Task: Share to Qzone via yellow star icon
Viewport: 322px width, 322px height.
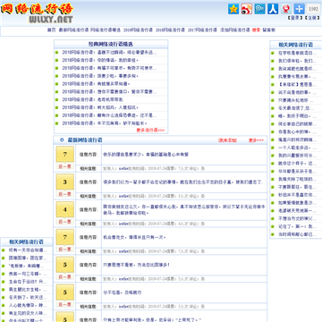Action: (233, 9)
